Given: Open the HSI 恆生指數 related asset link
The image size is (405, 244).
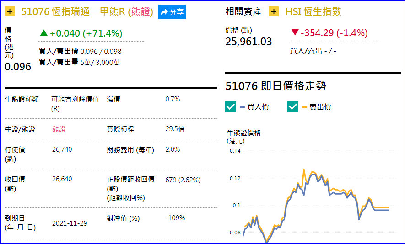Looking at the screenshot, I should (313, 11).
